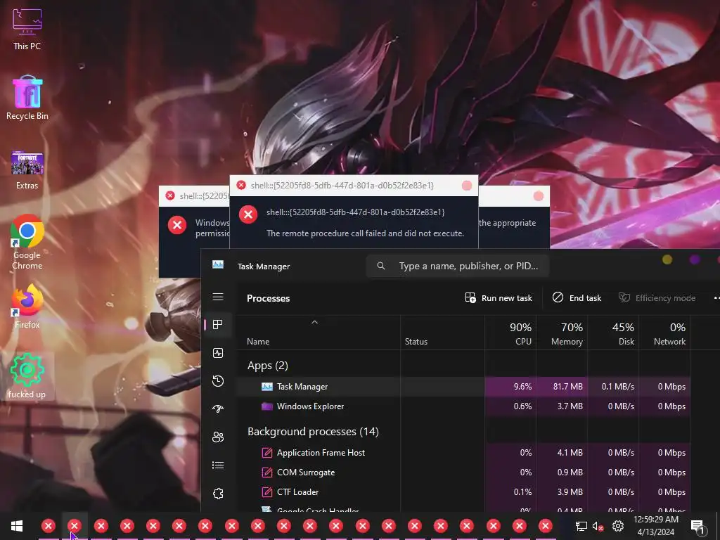Click the Processes page heading

268,298
